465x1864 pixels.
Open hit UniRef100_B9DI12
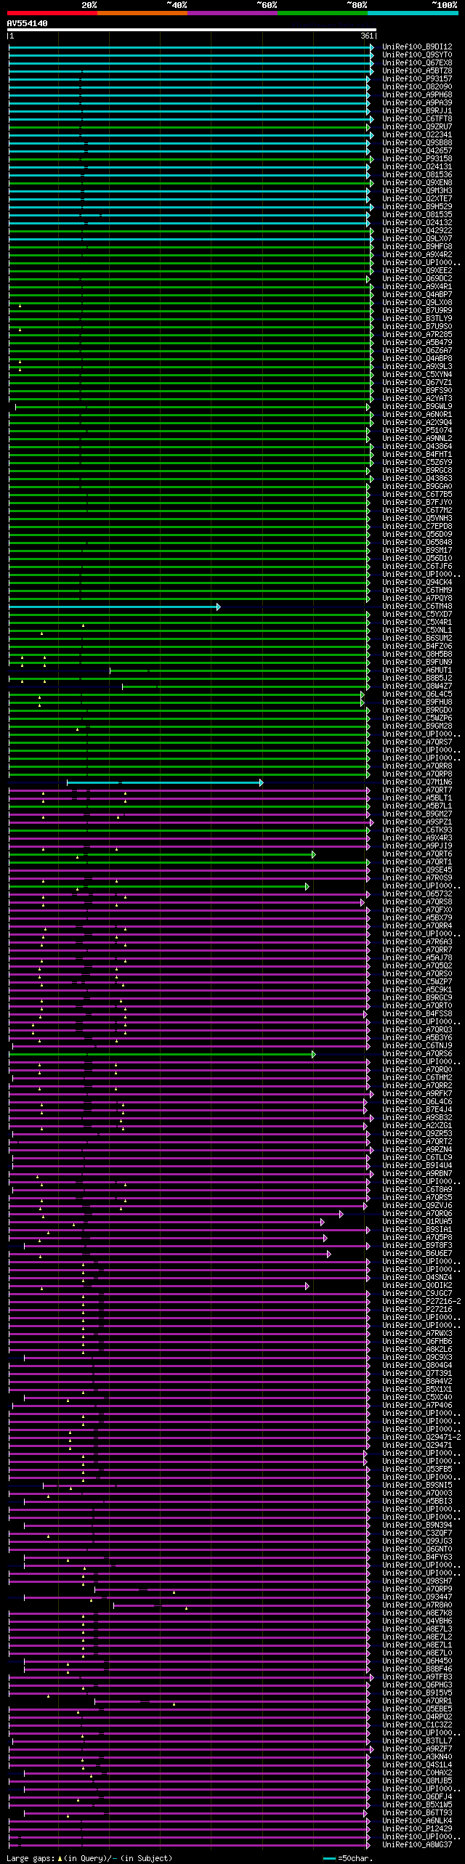417,46
